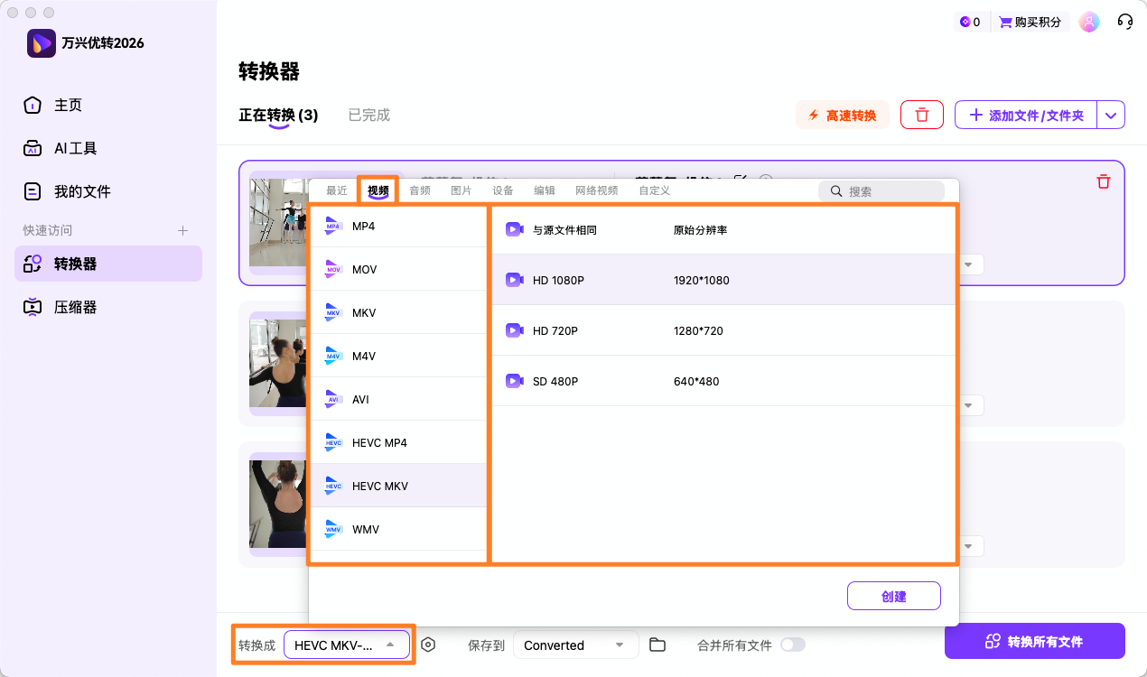Click the 创建 (Create) button
1147x677 pixels.
893,596
